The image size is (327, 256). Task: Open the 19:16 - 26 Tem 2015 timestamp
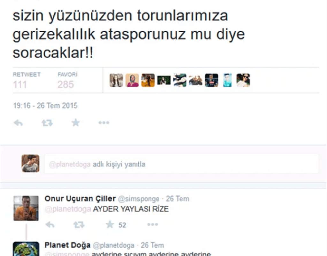(45, 106)
